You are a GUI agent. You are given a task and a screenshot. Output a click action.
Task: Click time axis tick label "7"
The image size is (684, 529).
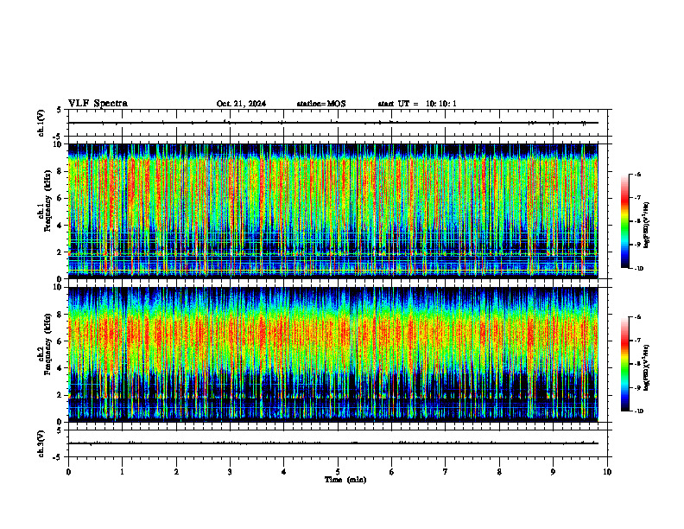(446, 472)
